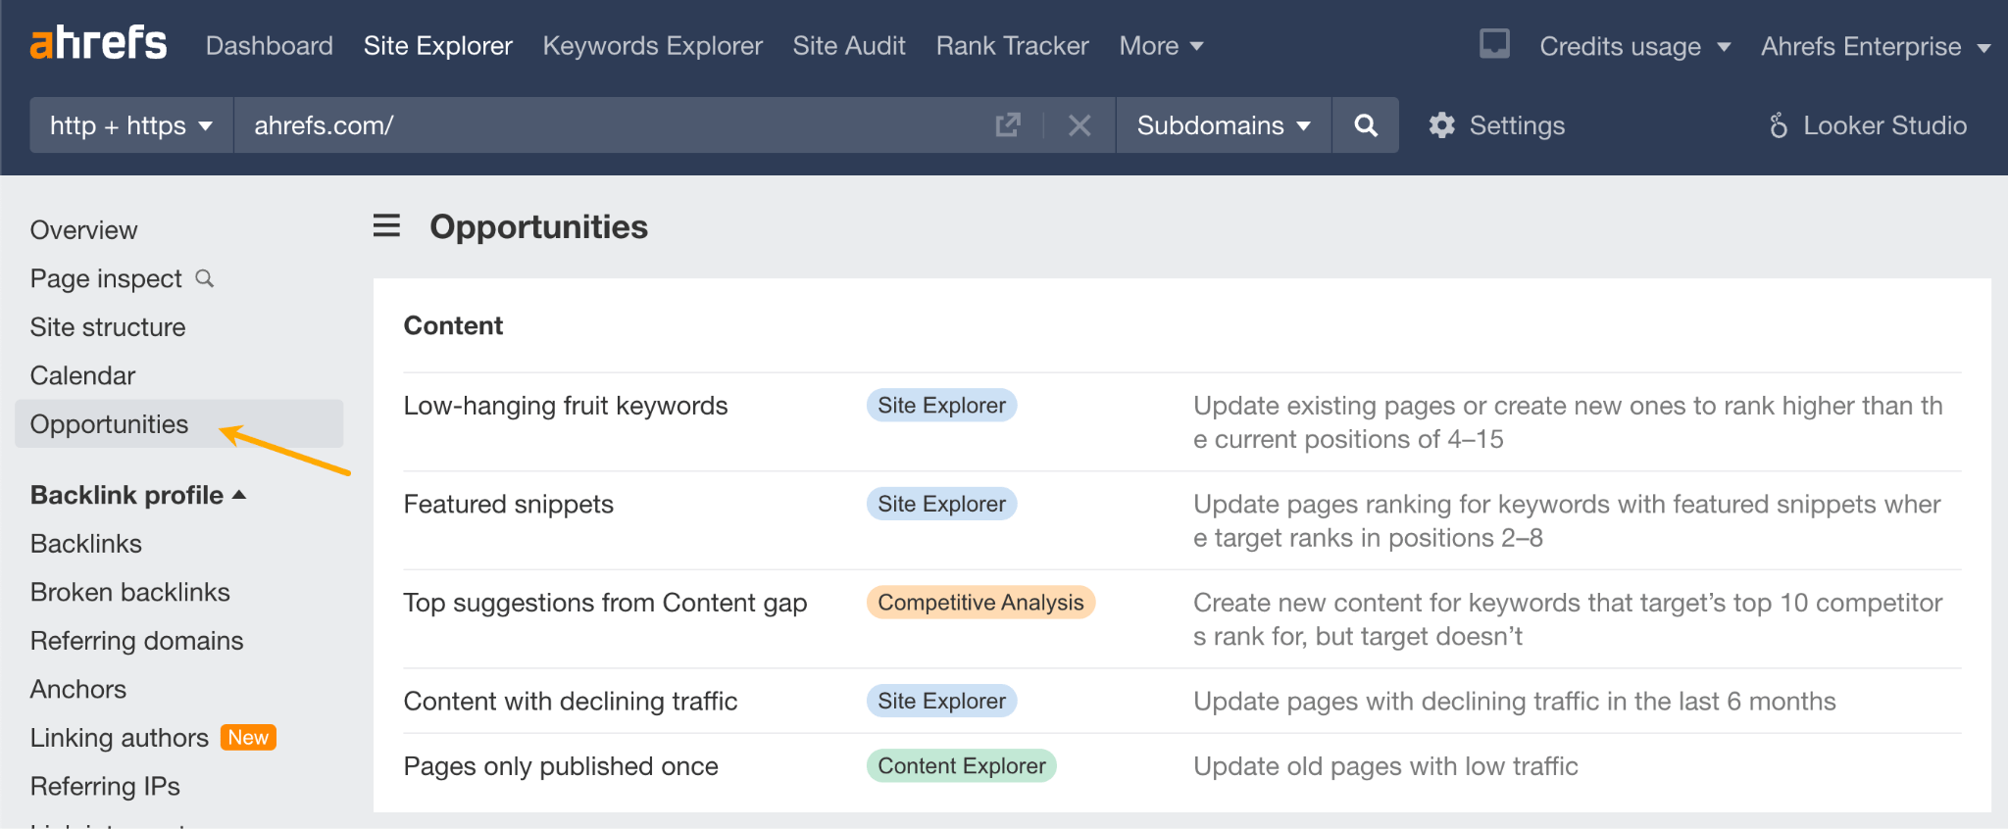Open the Ahrefs Enterprise account dropdown
The height and width of the screenshot is (829, 2008).
point(1876,46)
